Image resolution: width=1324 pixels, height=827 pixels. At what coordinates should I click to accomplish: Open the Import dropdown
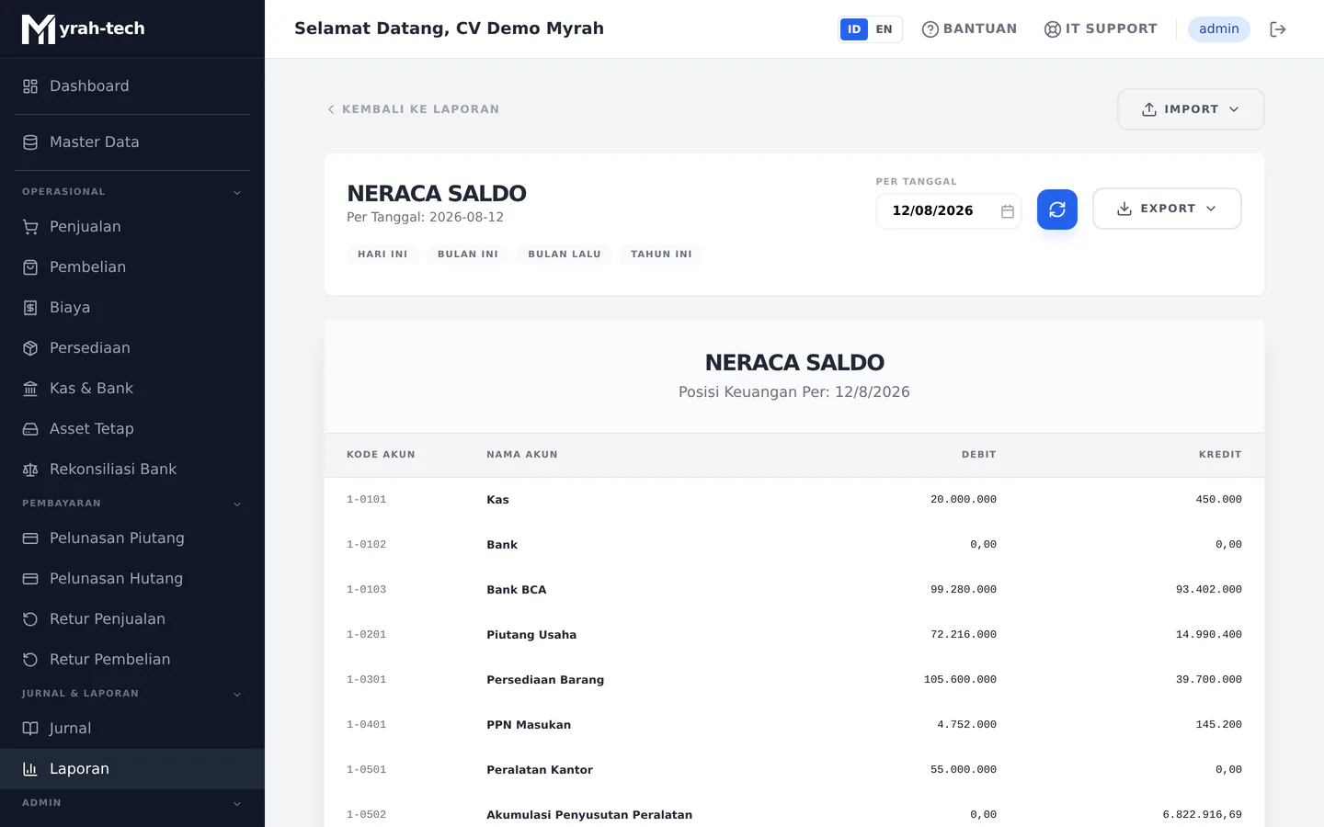[x=1191, y=109]
